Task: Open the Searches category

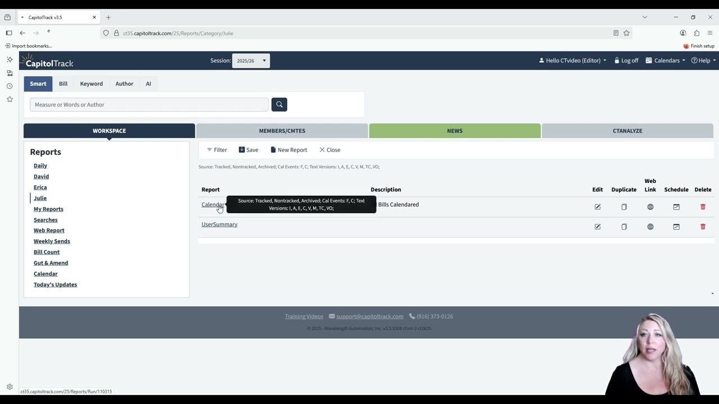Action: tap(45, 220)
